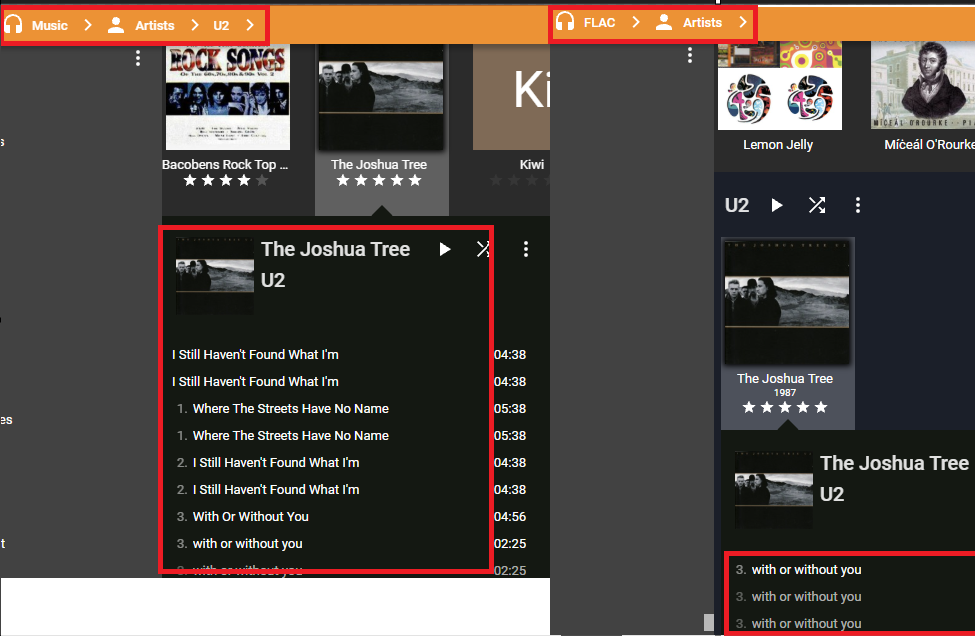Click the third star under Bacobens Rock Top

pos(226,181)
